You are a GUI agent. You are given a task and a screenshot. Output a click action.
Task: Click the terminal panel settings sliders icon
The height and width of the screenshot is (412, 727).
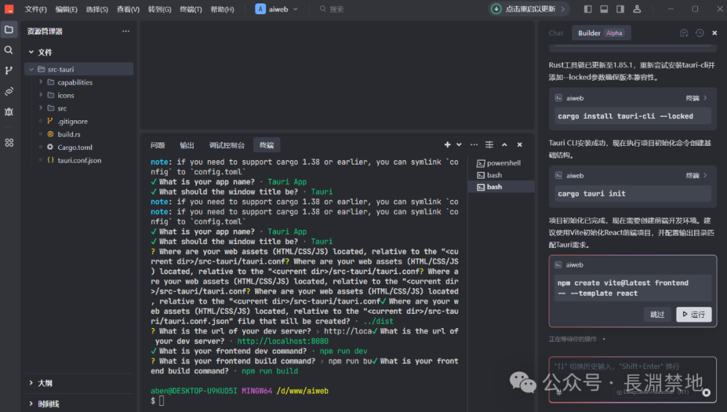[x=489, y=145]
